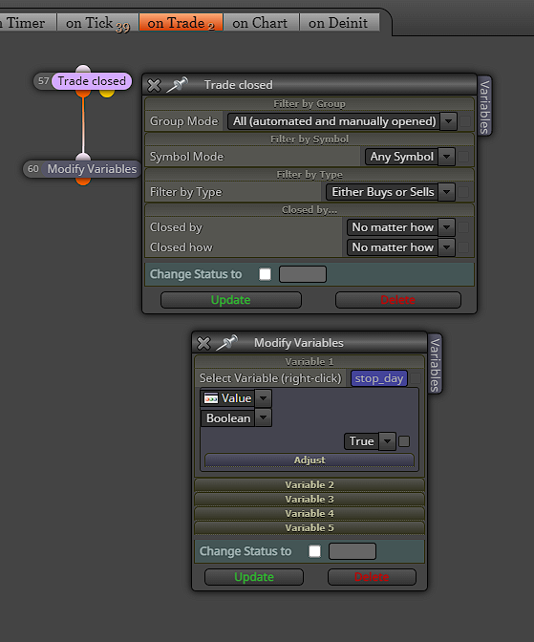This screenshot has width=534, height=642.
Task: Pin the Modify Variables panel
Action: [x=226, y=342]
